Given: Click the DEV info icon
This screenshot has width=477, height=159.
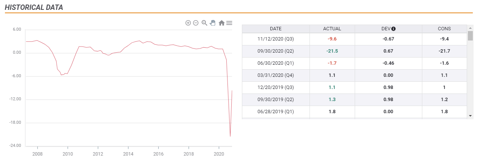Looking at the screenshot, I should click(393, 29).
